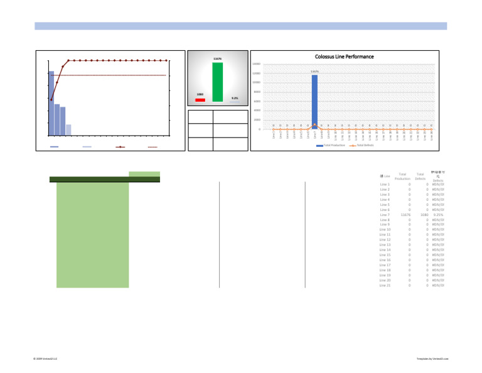The image size is (482, 373).
Task: Select the Line 7 row in the table
Action: (412, 215)
